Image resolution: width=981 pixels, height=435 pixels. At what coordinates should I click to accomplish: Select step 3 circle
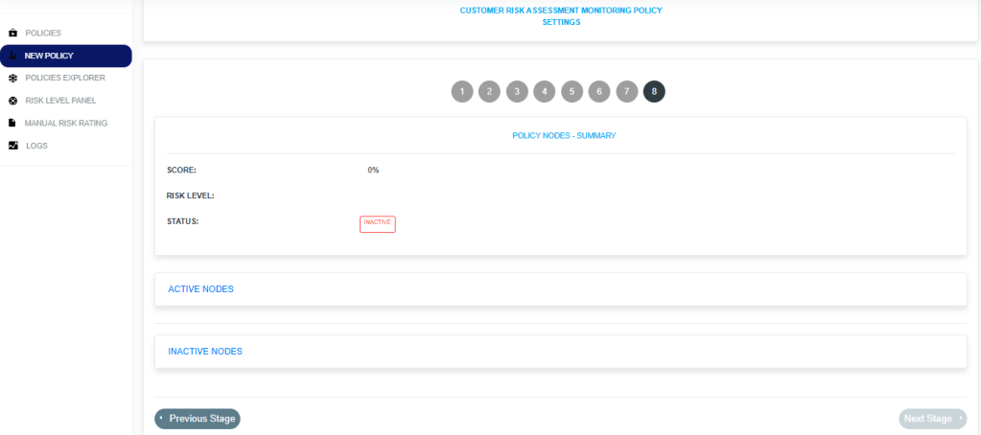(517, 91)
